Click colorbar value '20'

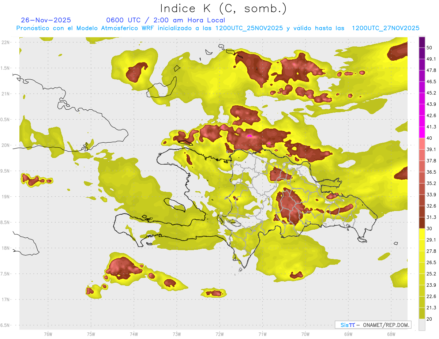pyautogui.click(x=429, y=319)
